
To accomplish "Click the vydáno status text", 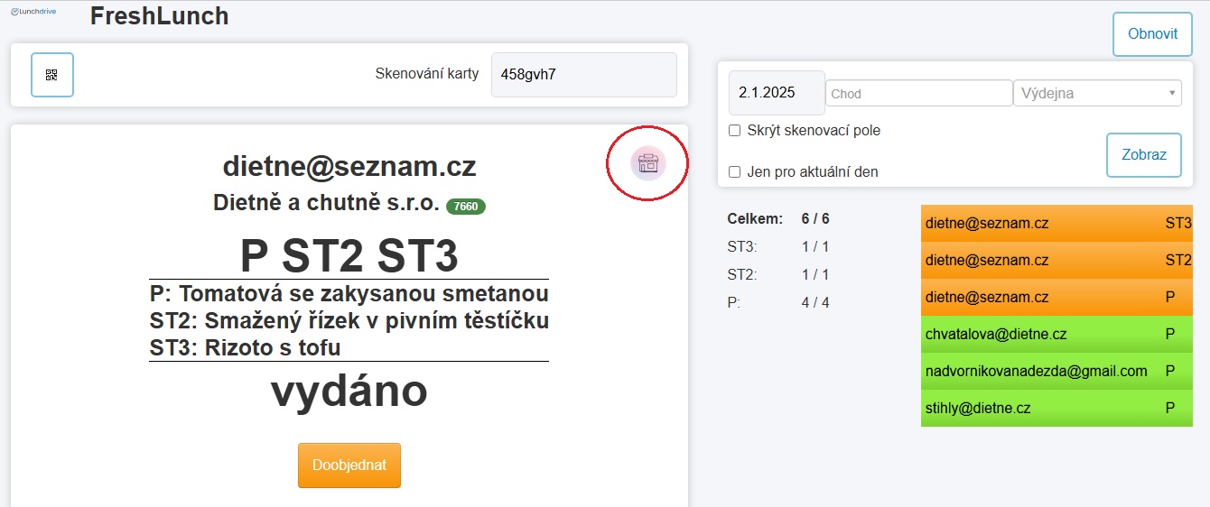I will tap(349, 392).
